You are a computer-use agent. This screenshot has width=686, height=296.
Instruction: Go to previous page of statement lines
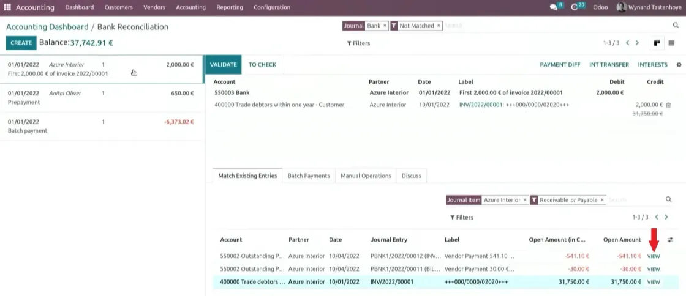pos(627,43)
